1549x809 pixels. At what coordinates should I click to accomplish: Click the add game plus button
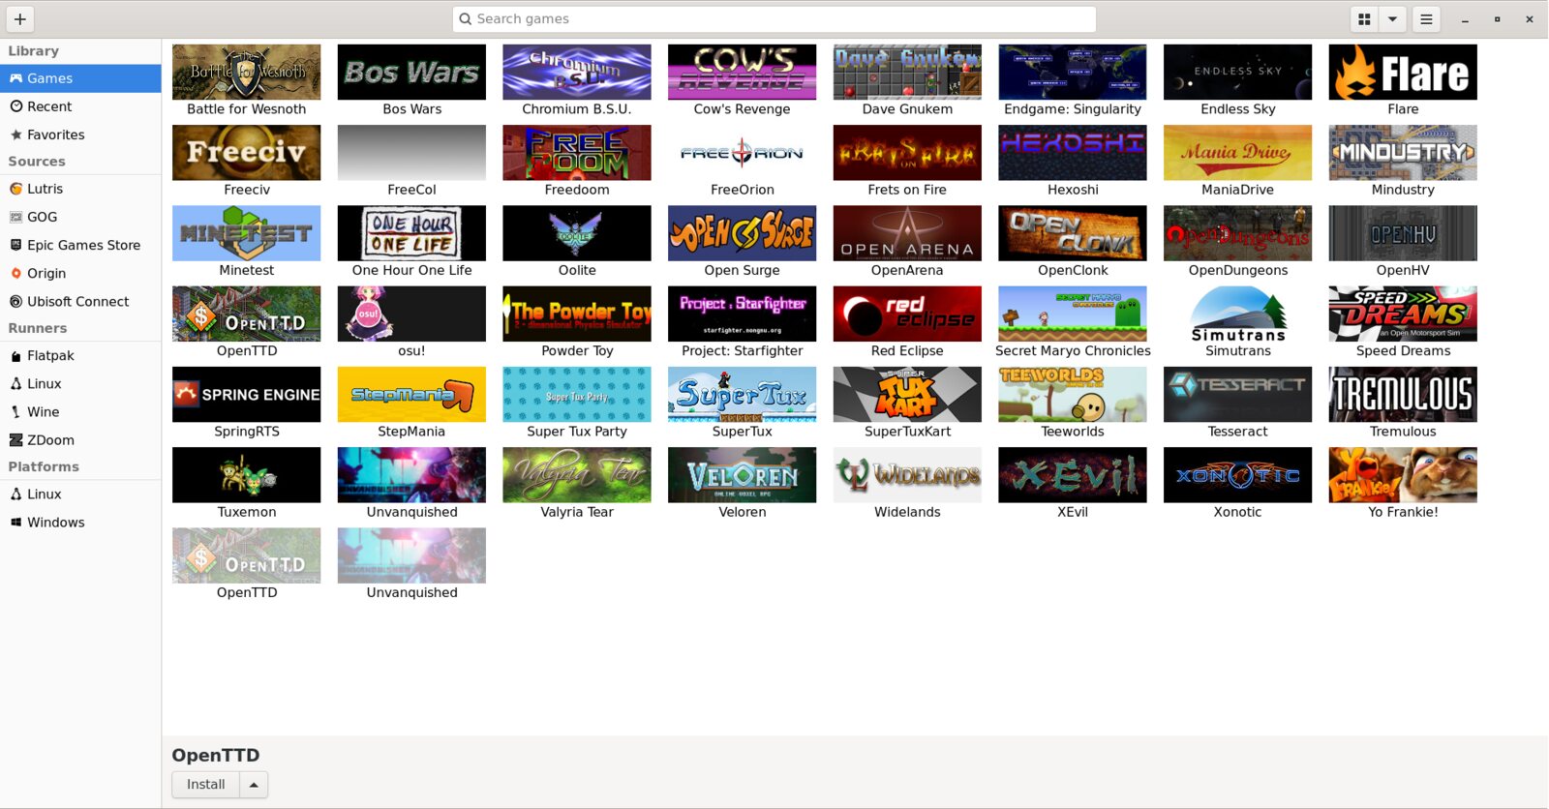19,18
